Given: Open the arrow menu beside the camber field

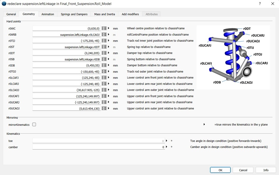Looking at the screenshot, I should coord(167,147).
